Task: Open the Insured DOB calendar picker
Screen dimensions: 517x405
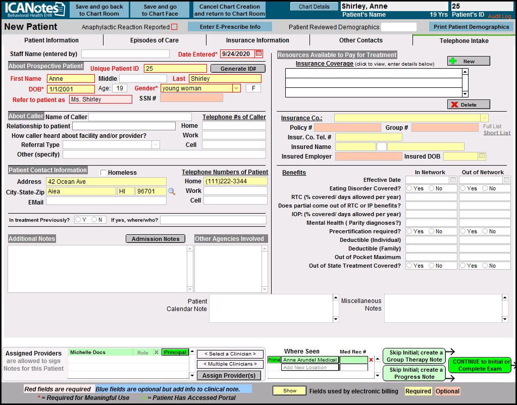Action: pyautogui.click(x=482, y=156)
